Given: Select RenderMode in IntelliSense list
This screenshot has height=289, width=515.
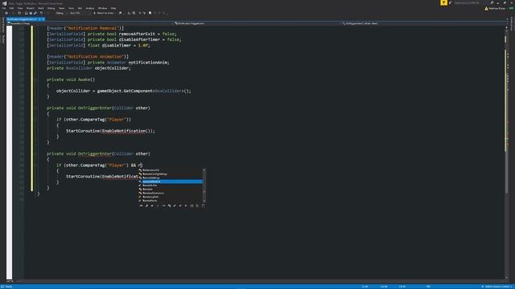Looking at the screenshot, I should coord(171,201).
